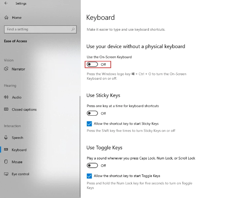Go to the Narrator settings page

click(x=18, y=69)
